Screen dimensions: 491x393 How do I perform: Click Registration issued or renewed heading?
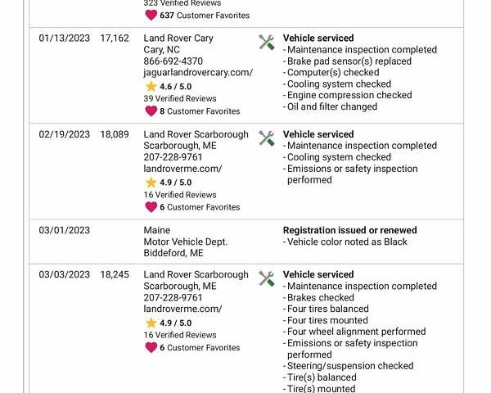coord(349,230)
